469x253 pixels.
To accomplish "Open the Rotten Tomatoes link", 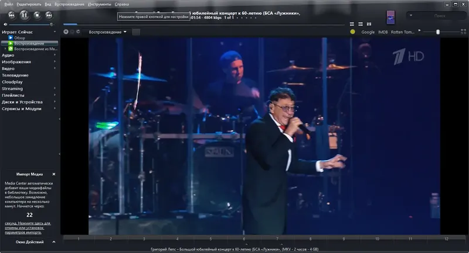I will (403, 32).
